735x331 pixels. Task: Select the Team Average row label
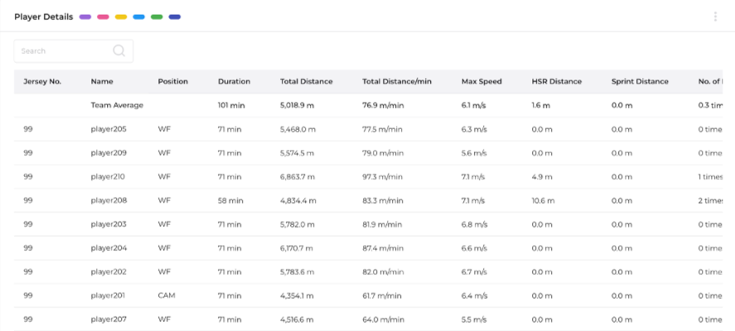(117, 105)
